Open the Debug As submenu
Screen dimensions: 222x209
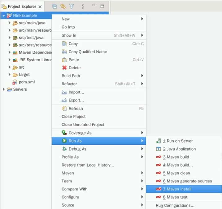tap(77, 149)
